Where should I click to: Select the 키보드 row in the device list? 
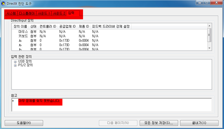[x=23, y=36]
